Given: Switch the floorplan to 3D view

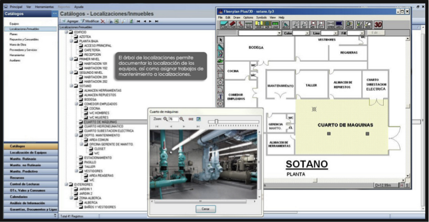Looking at the screenshot, I should [378, 25].
